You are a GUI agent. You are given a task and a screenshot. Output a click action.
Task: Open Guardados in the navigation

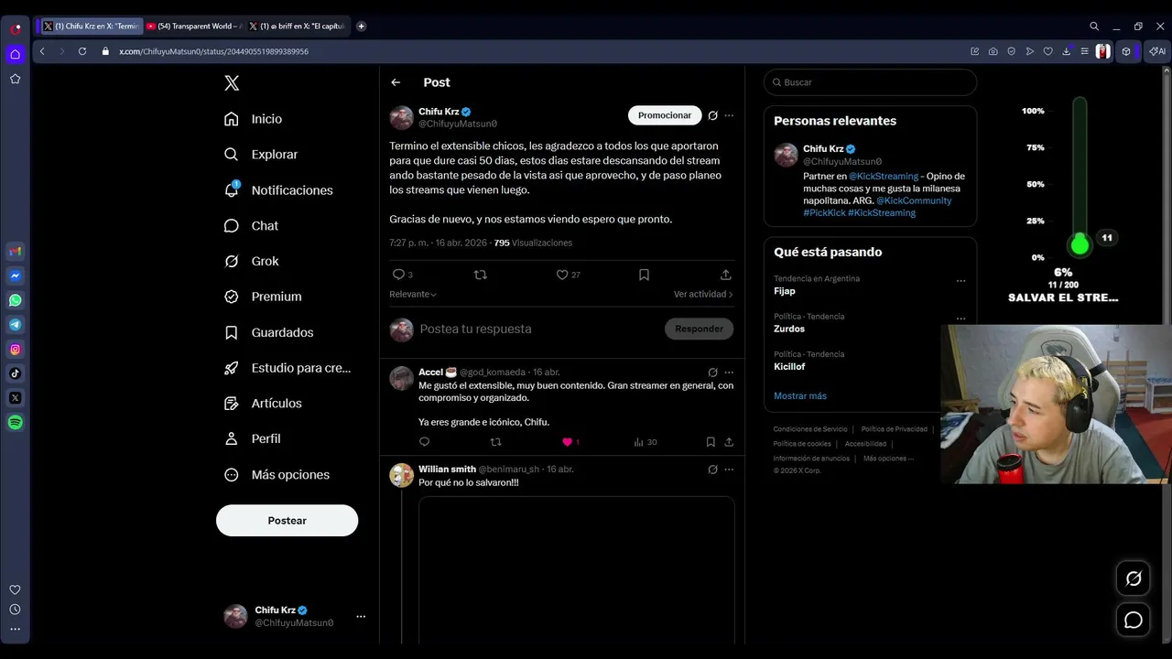point(269,332)
